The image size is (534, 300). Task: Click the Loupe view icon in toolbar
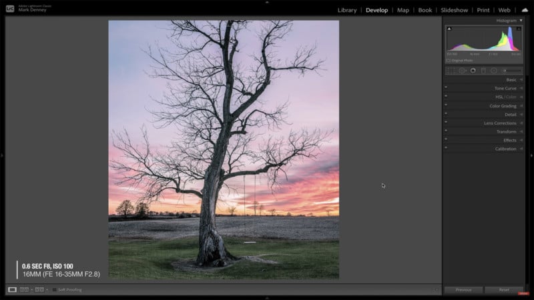[x=12, y=289]
